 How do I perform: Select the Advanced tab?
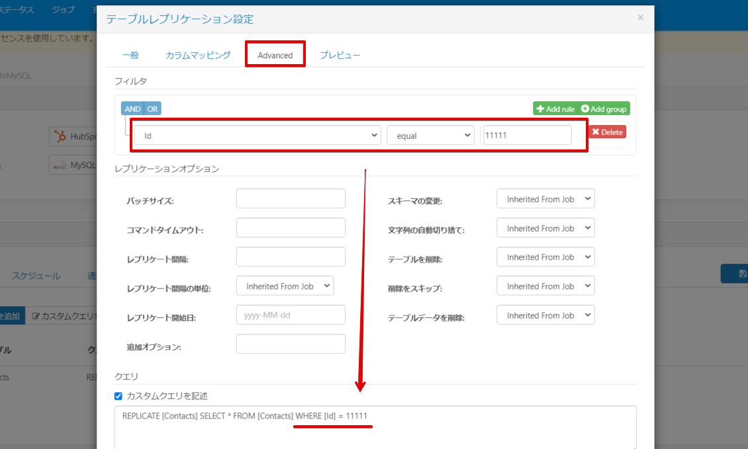pos(275,56)
